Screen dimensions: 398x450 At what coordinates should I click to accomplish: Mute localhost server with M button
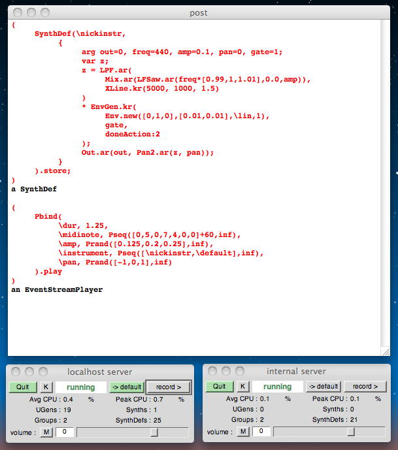[x=46, y=432]
